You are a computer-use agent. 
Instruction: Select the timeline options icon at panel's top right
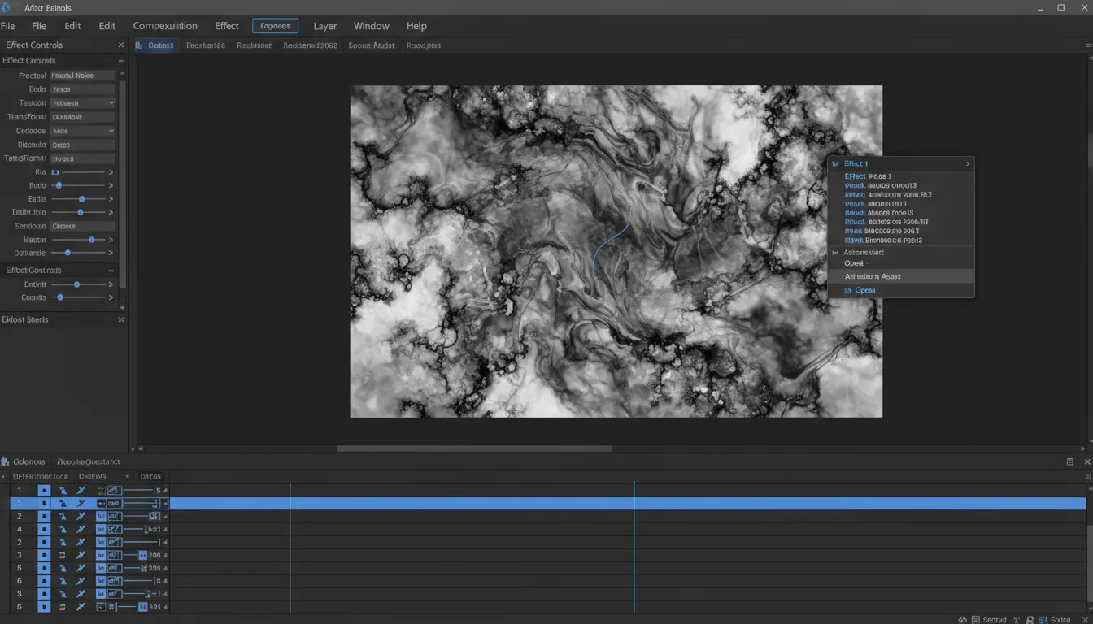tap(1069, 461)
